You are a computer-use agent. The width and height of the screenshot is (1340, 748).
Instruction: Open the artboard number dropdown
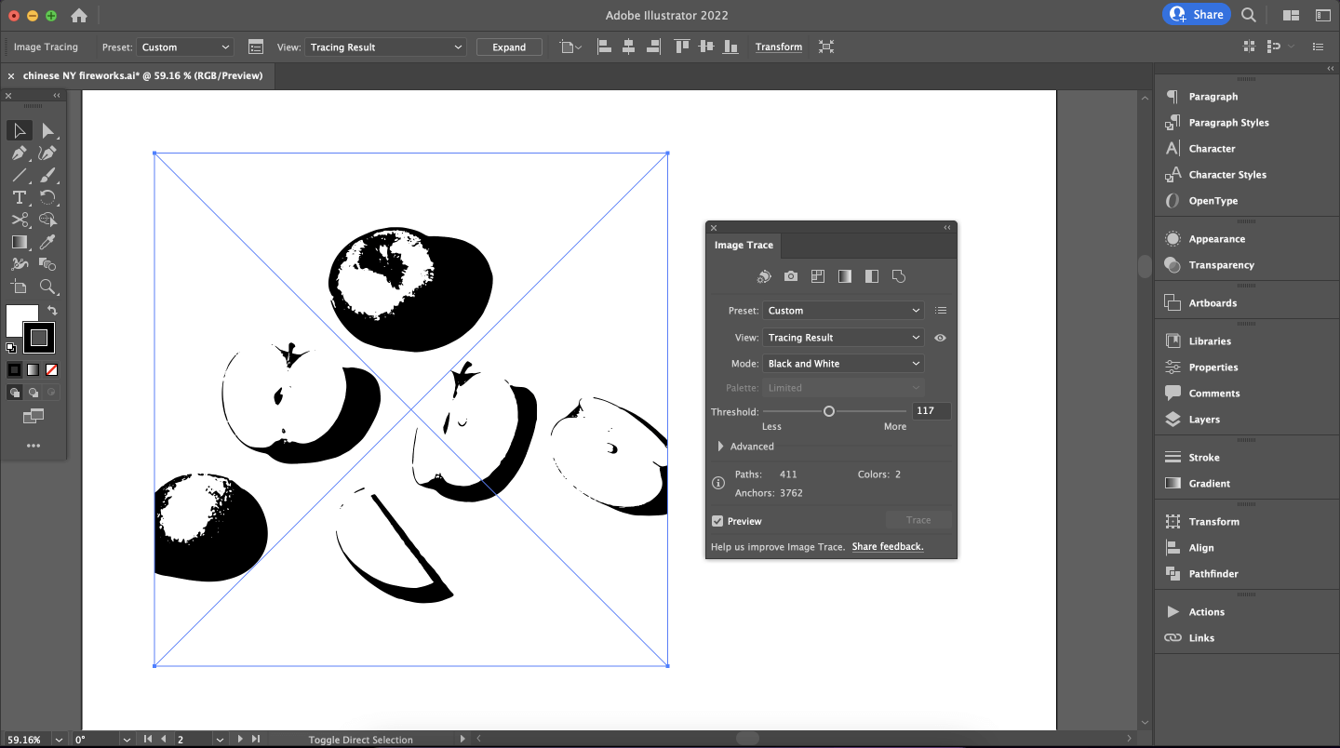click(220, 740)
